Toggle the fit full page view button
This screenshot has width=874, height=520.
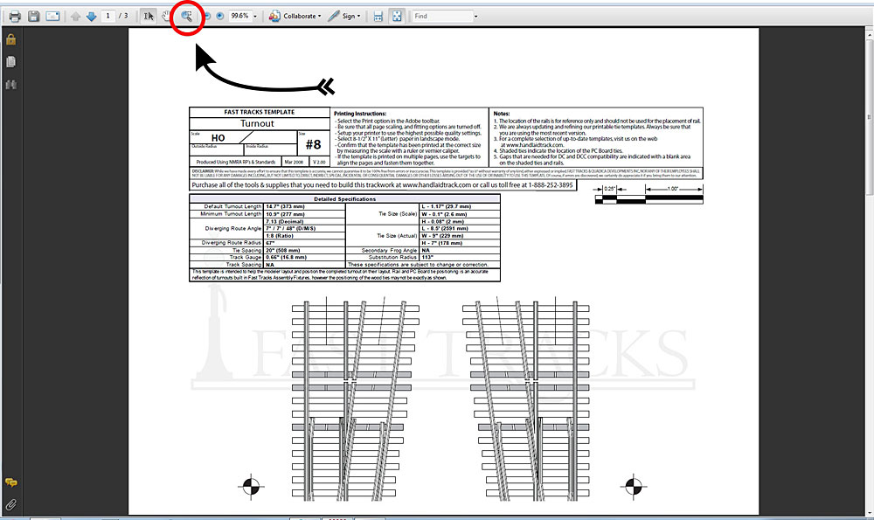coord(396,17)
